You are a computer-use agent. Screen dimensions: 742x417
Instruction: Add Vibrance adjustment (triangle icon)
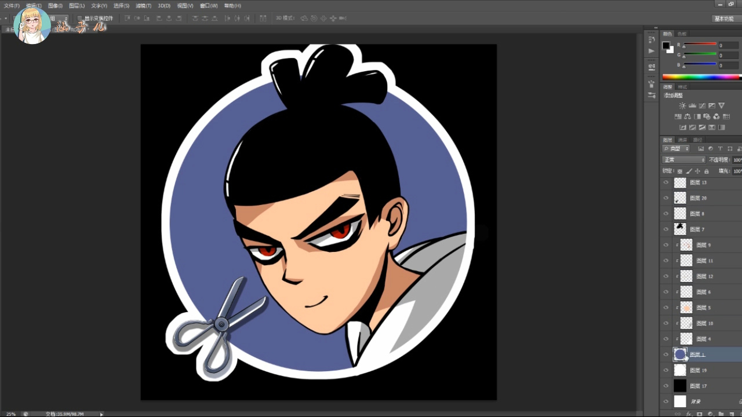pyautogui.click(x=721, y=105)
